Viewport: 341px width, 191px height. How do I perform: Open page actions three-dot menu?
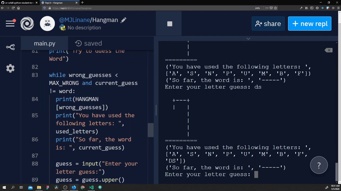pos(267,8)
